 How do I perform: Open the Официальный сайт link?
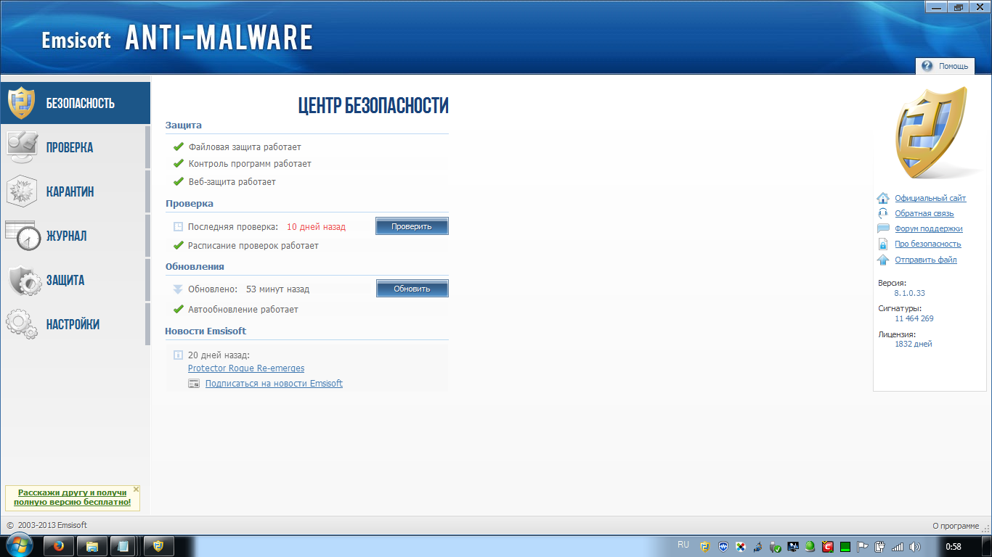pos(930,198)
